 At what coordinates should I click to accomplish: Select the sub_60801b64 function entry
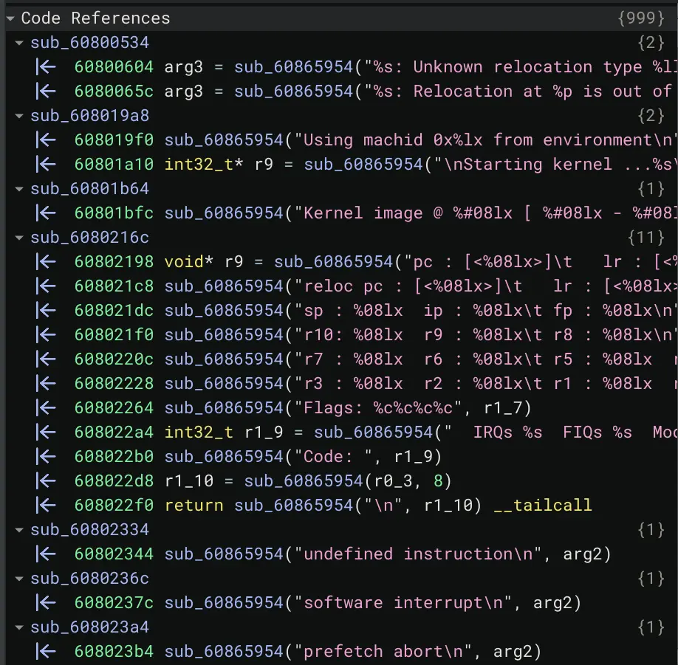89,189
